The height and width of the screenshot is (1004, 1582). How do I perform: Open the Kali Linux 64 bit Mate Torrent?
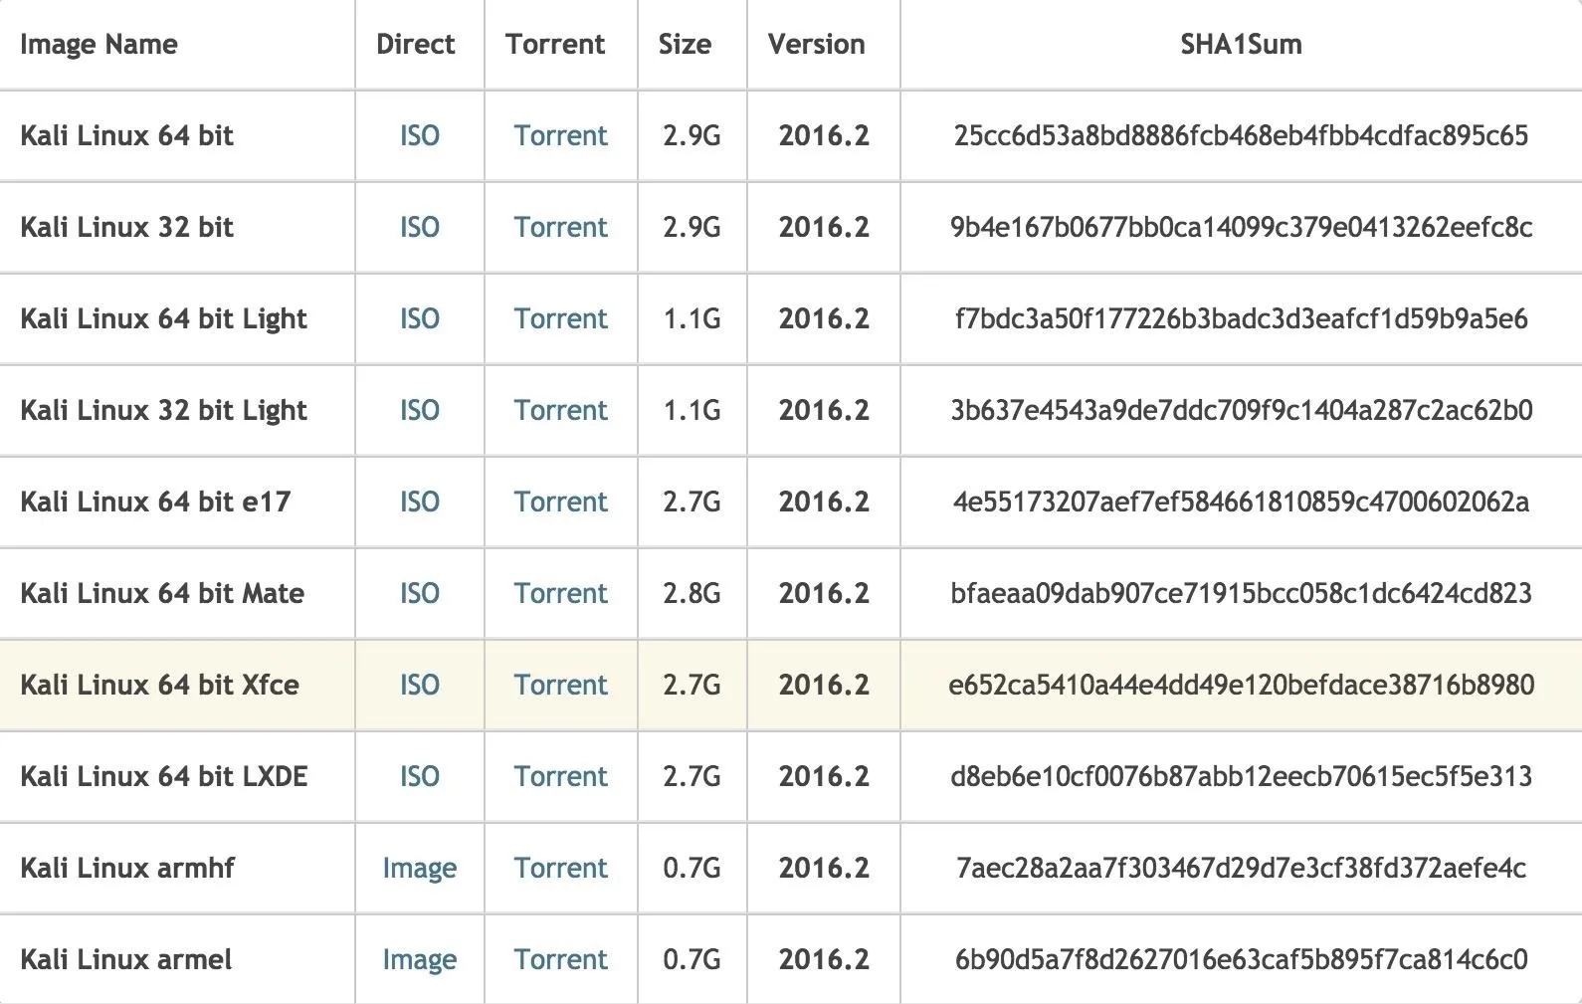point(560,593)
